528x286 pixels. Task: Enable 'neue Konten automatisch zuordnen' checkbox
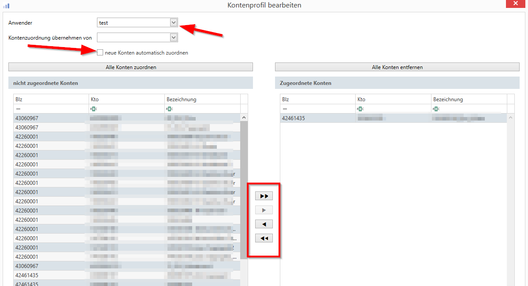pos(100,53)
